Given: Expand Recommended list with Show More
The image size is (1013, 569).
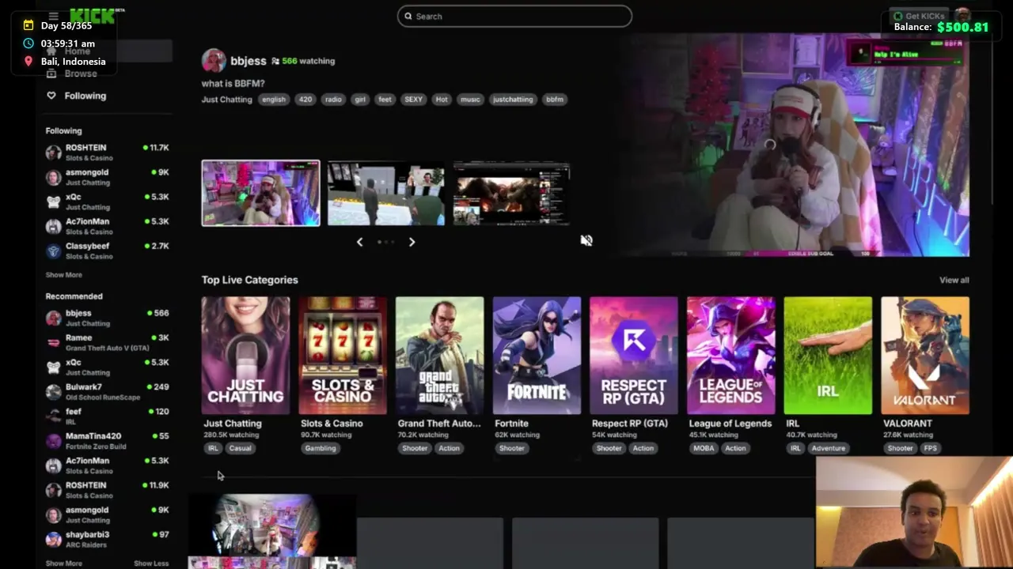Looking at the screenshot, I should [63, 563].
